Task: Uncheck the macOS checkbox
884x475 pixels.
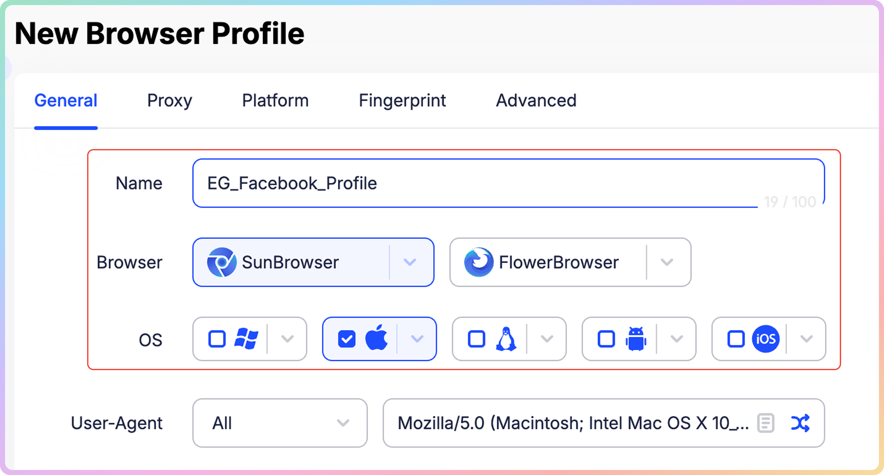Action: [347, 339]
